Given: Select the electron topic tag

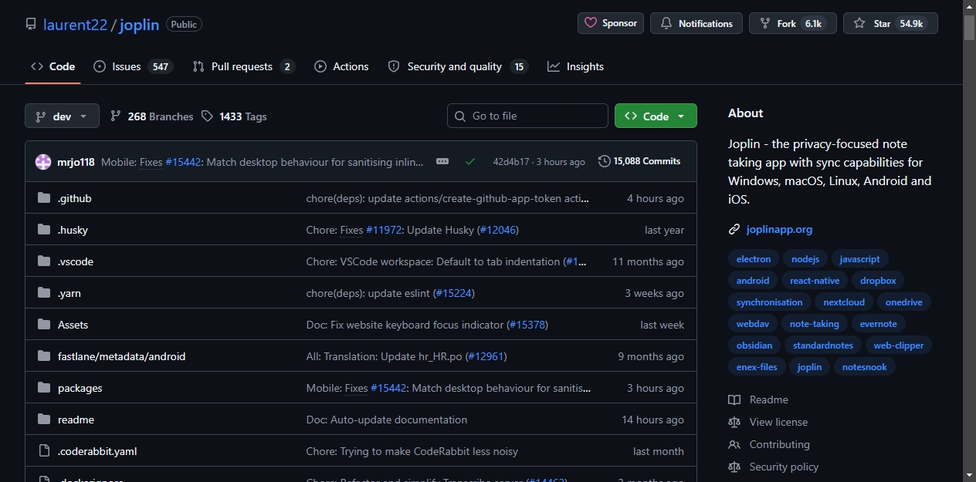Looking at the screenshot, I should click(x=754, y=259).
